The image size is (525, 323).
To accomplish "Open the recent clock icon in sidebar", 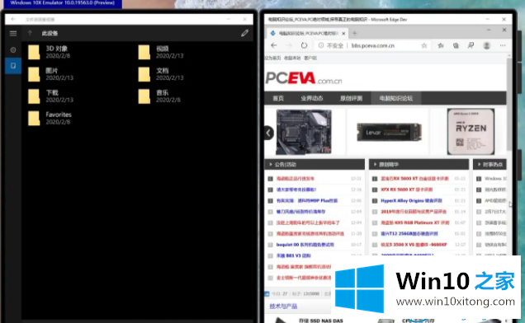I will 13,49.
